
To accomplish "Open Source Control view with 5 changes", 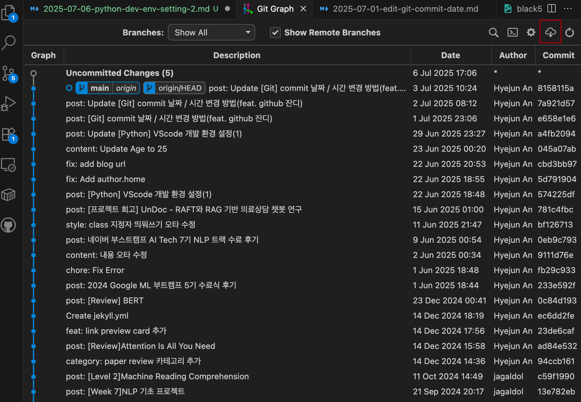I will pyautogui.click(x=9, y=74).
